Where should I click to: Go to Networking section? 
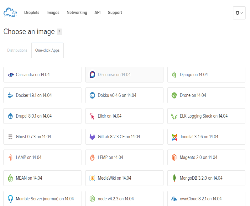point(77,13)
